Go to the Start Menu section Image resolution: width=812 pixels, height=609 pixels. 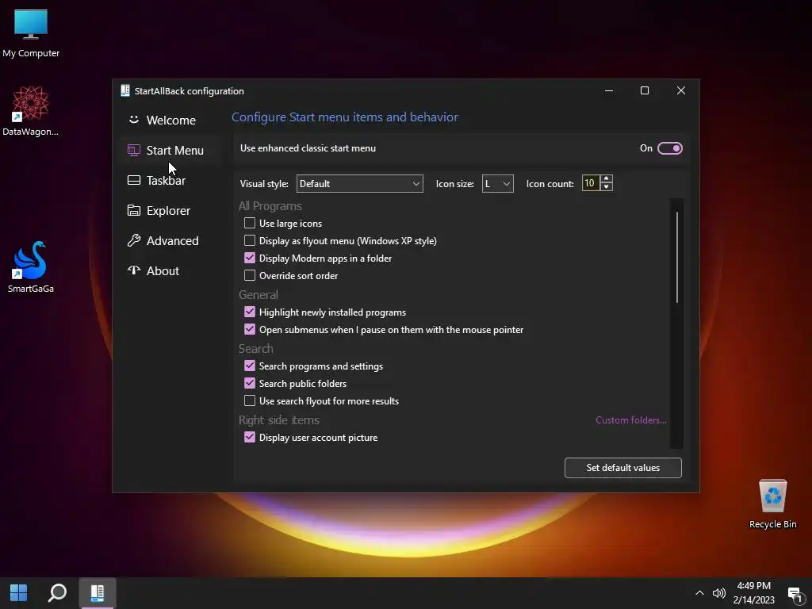pyautogui.click(x=171, y=150)
